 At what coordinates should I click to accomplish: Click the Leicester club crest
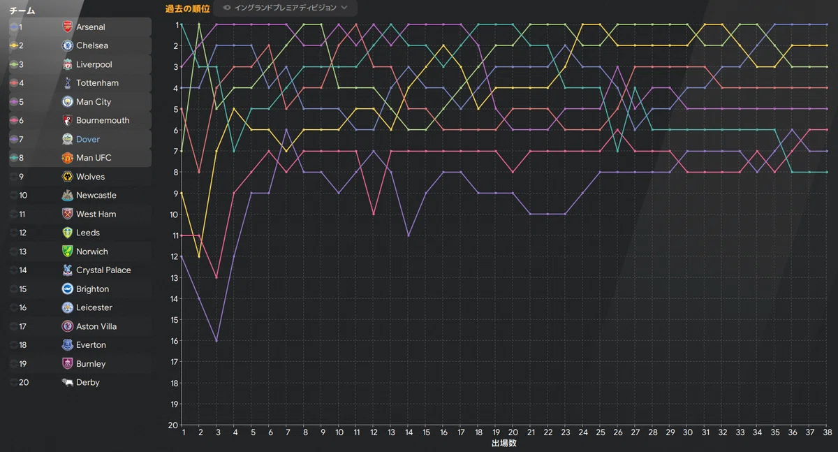68,307
